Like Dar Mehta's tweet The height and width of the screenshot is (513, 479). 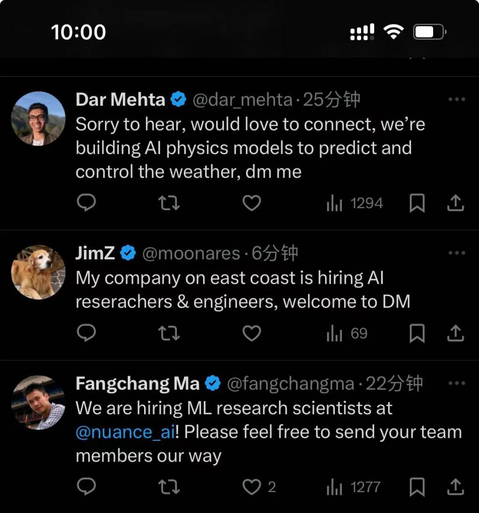252,203
